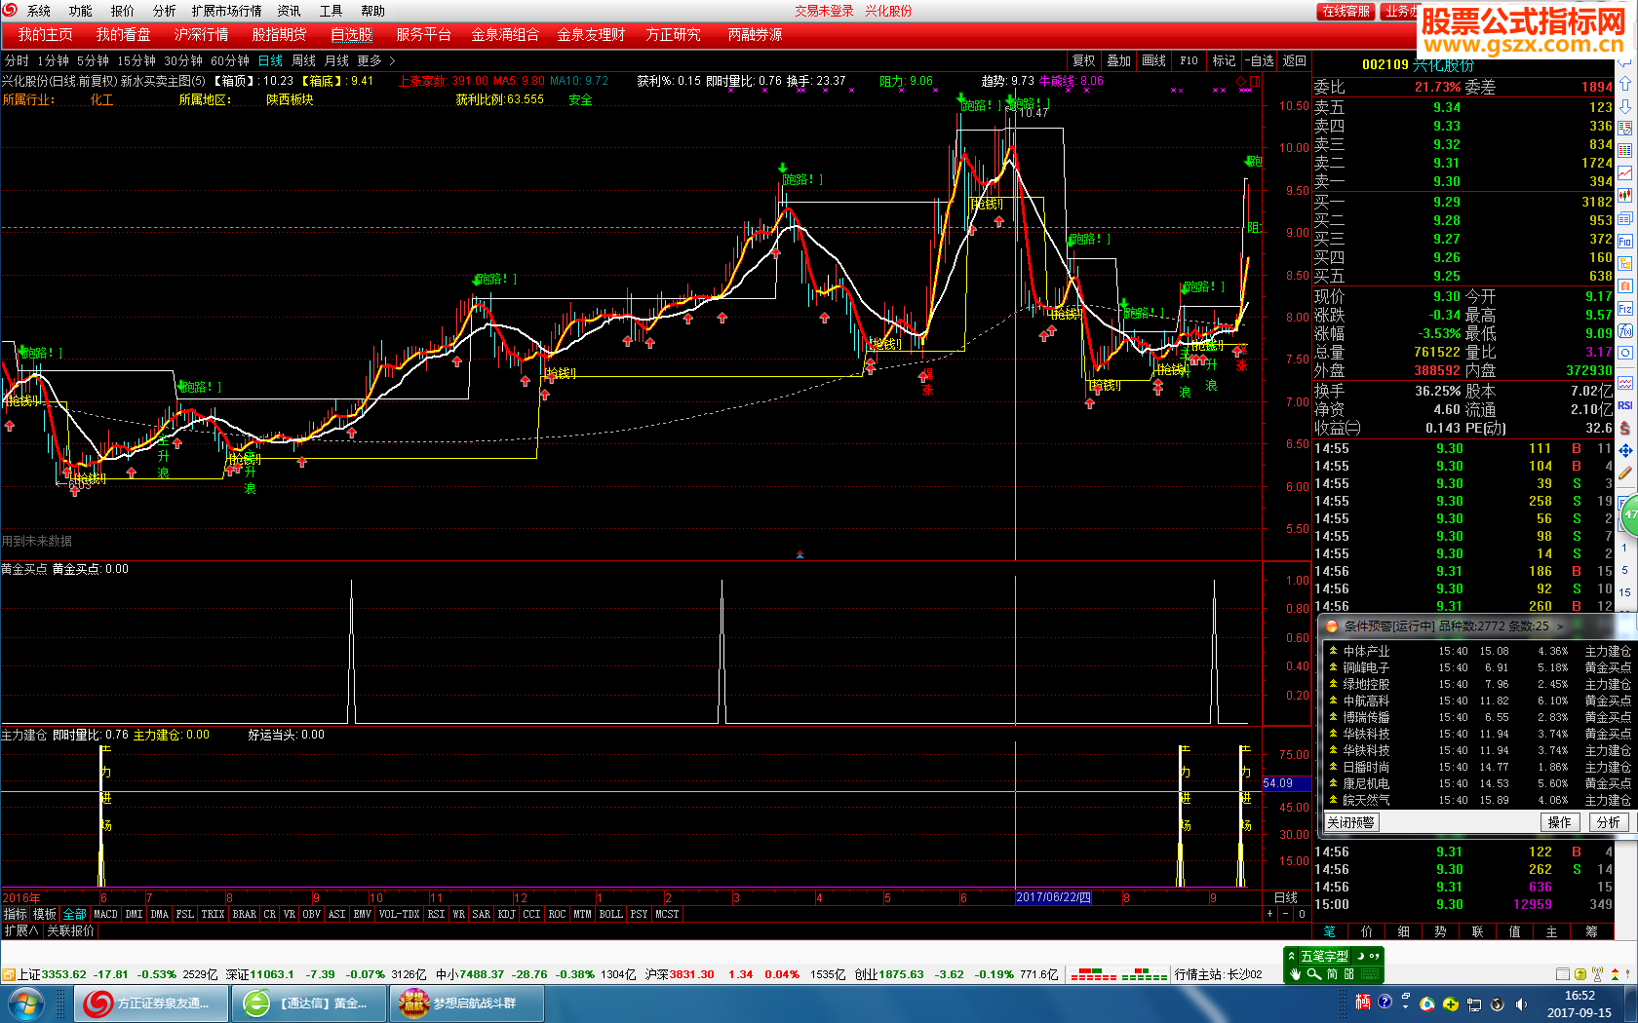Open the tree structure icon in sidebar

(1625, 263)
